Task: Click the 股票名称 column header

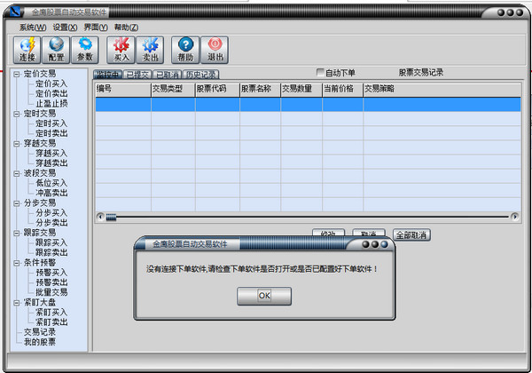Action: [260, 90]
